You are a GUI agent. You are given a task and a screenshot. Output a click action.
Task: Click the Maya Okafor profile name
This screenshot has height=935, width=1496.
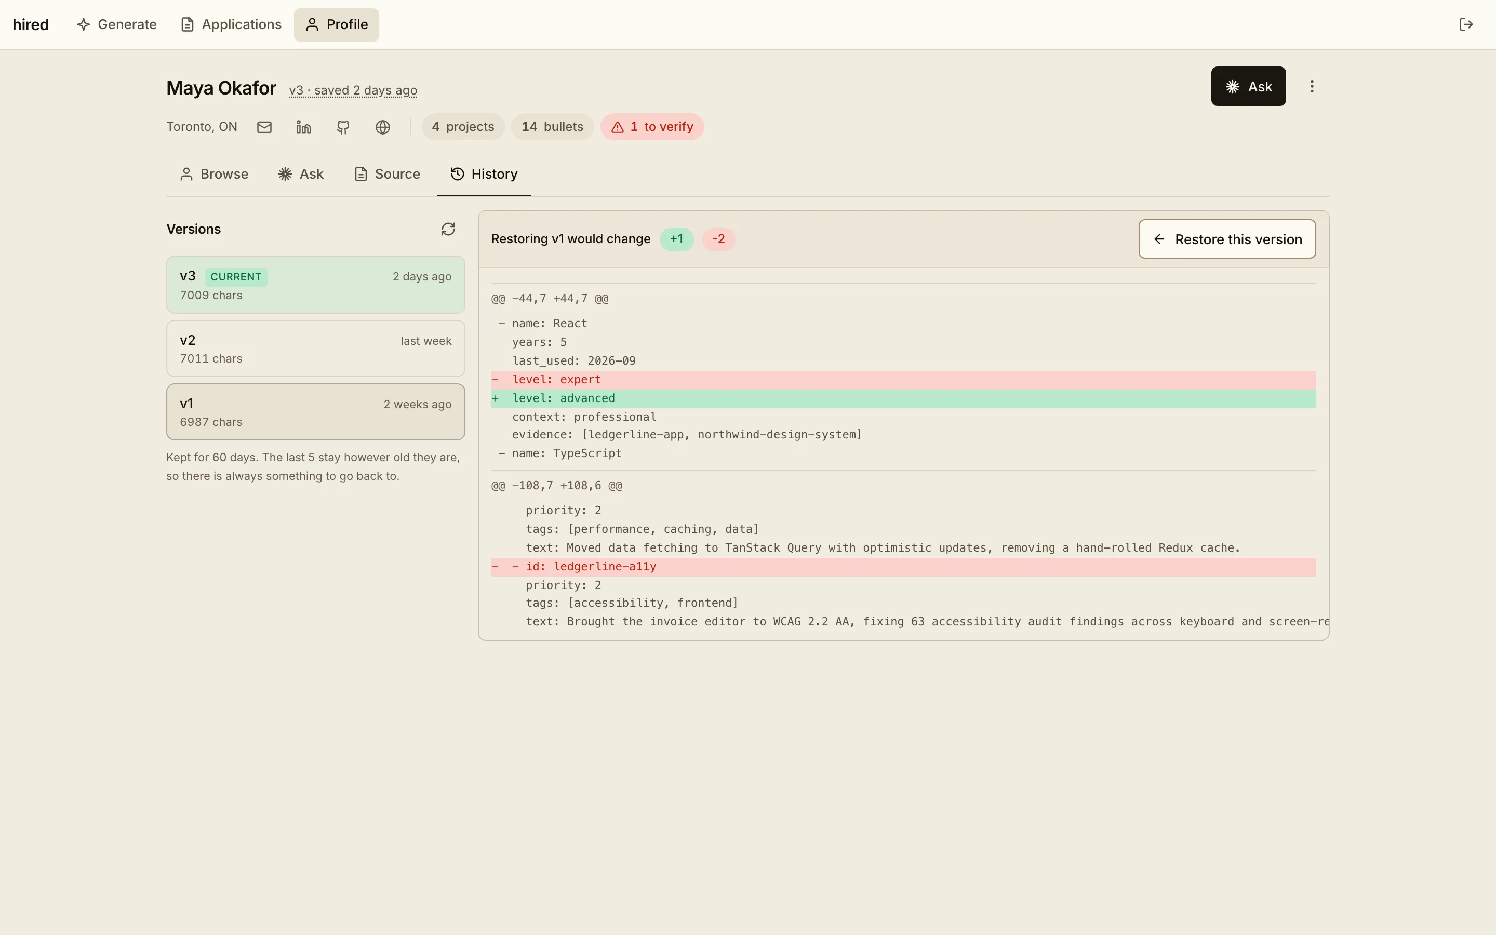coord(221,88)
